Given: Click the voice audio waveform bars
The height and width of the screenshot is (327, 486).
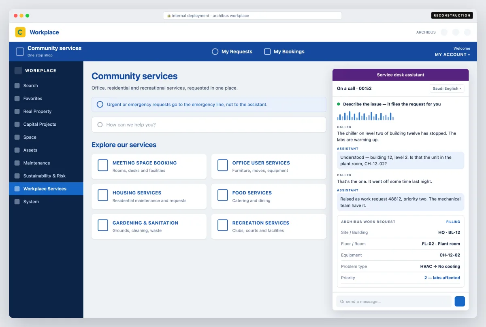Looking at the screenshot, I should tap(365, 116).
